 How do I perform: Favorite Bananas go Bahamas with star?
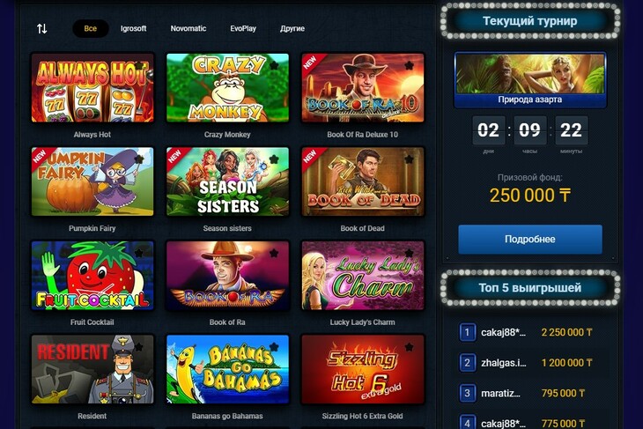[x=274, y=347]
